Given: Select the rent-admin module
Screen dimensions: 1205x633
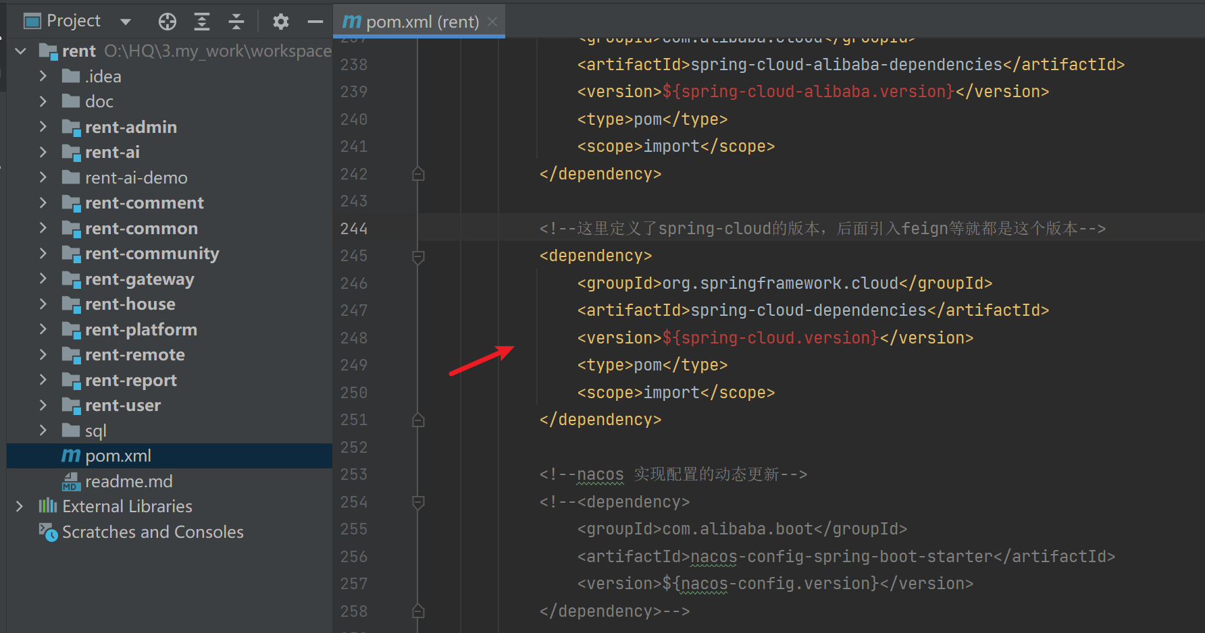Looking at the screenshot, I should (x=132, y=127).
